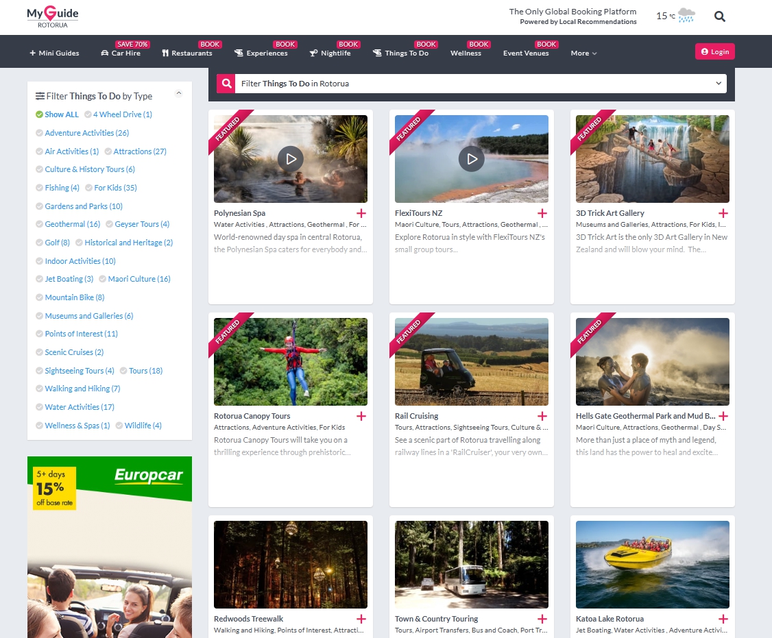
Task: Check the Golf (8) filter
Action: coord(53,243)
